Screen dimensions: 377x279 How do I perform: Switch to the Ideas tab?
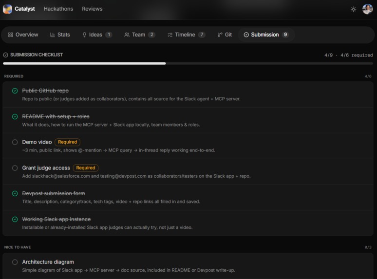[97, 35]
